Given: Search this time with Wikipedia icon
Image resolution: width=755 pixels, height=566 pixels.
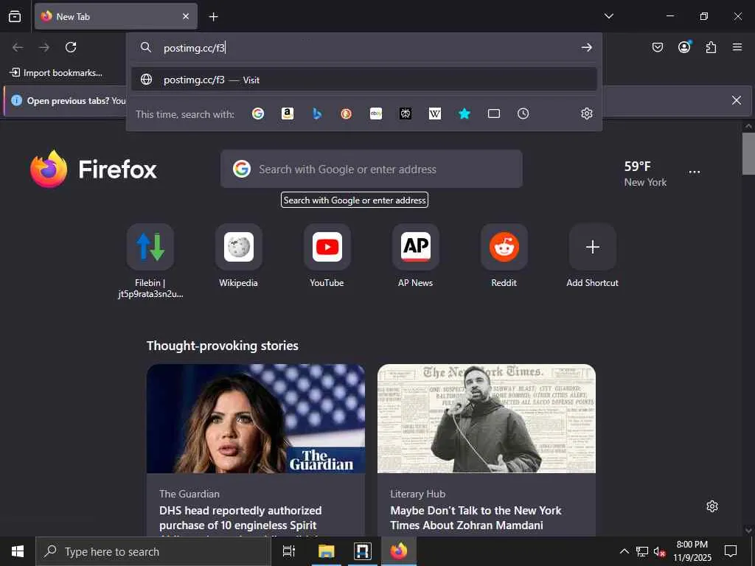Looking at the screenshot, I should tap(435, 113).
